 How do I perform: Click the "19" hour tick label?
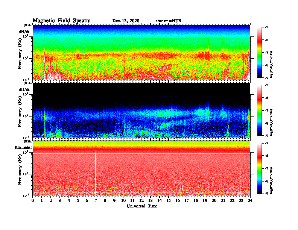coord(205,201)
